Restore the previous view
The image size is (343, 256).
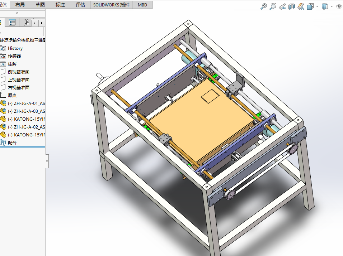[282, 6]
